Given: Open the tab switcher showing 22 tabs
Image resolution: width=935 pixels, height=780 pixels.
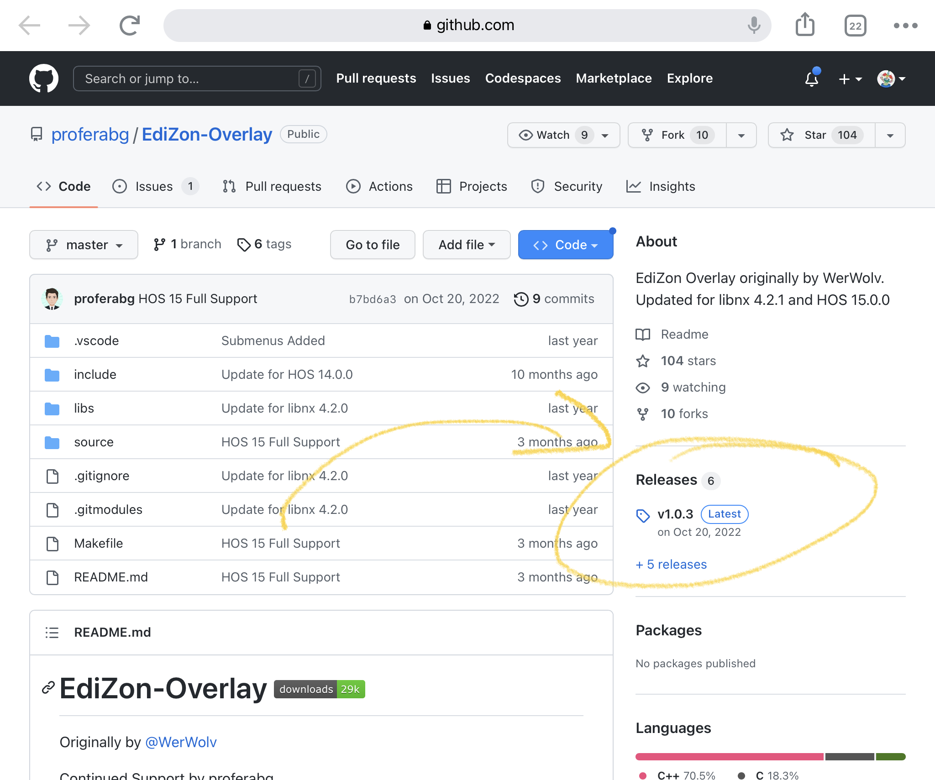Looking at the screenshot, I should click(x=855, y=26).
